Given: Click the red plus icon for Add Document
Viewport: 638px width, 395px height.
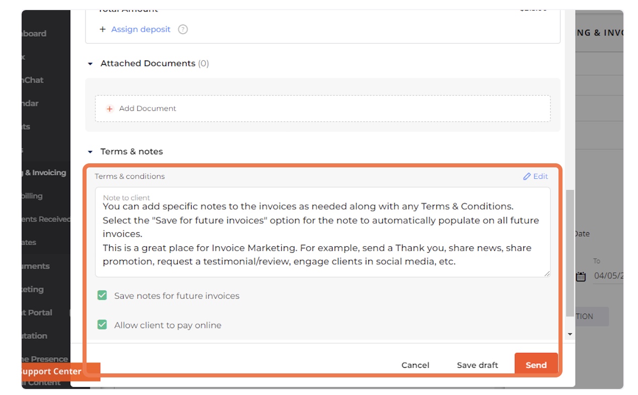Looking at the screenshot, I should tap(110, 109).
